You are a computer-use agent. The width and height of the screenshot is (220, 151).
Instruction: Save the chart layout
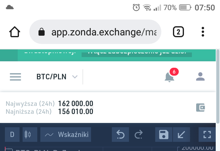pyautogui.click(x=164, y=135)
